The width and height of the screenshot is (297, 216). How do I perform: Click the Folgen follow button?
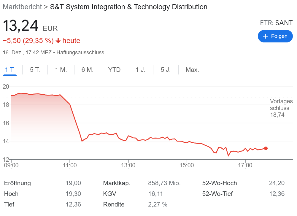point(275,36)
